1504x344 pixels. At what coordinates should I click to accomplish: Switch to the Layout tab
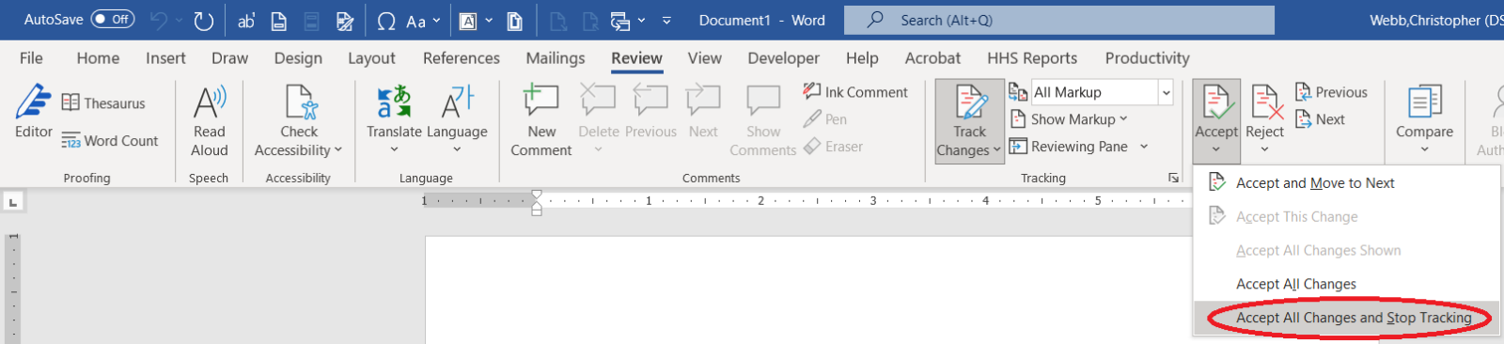[x=371, y=58]
